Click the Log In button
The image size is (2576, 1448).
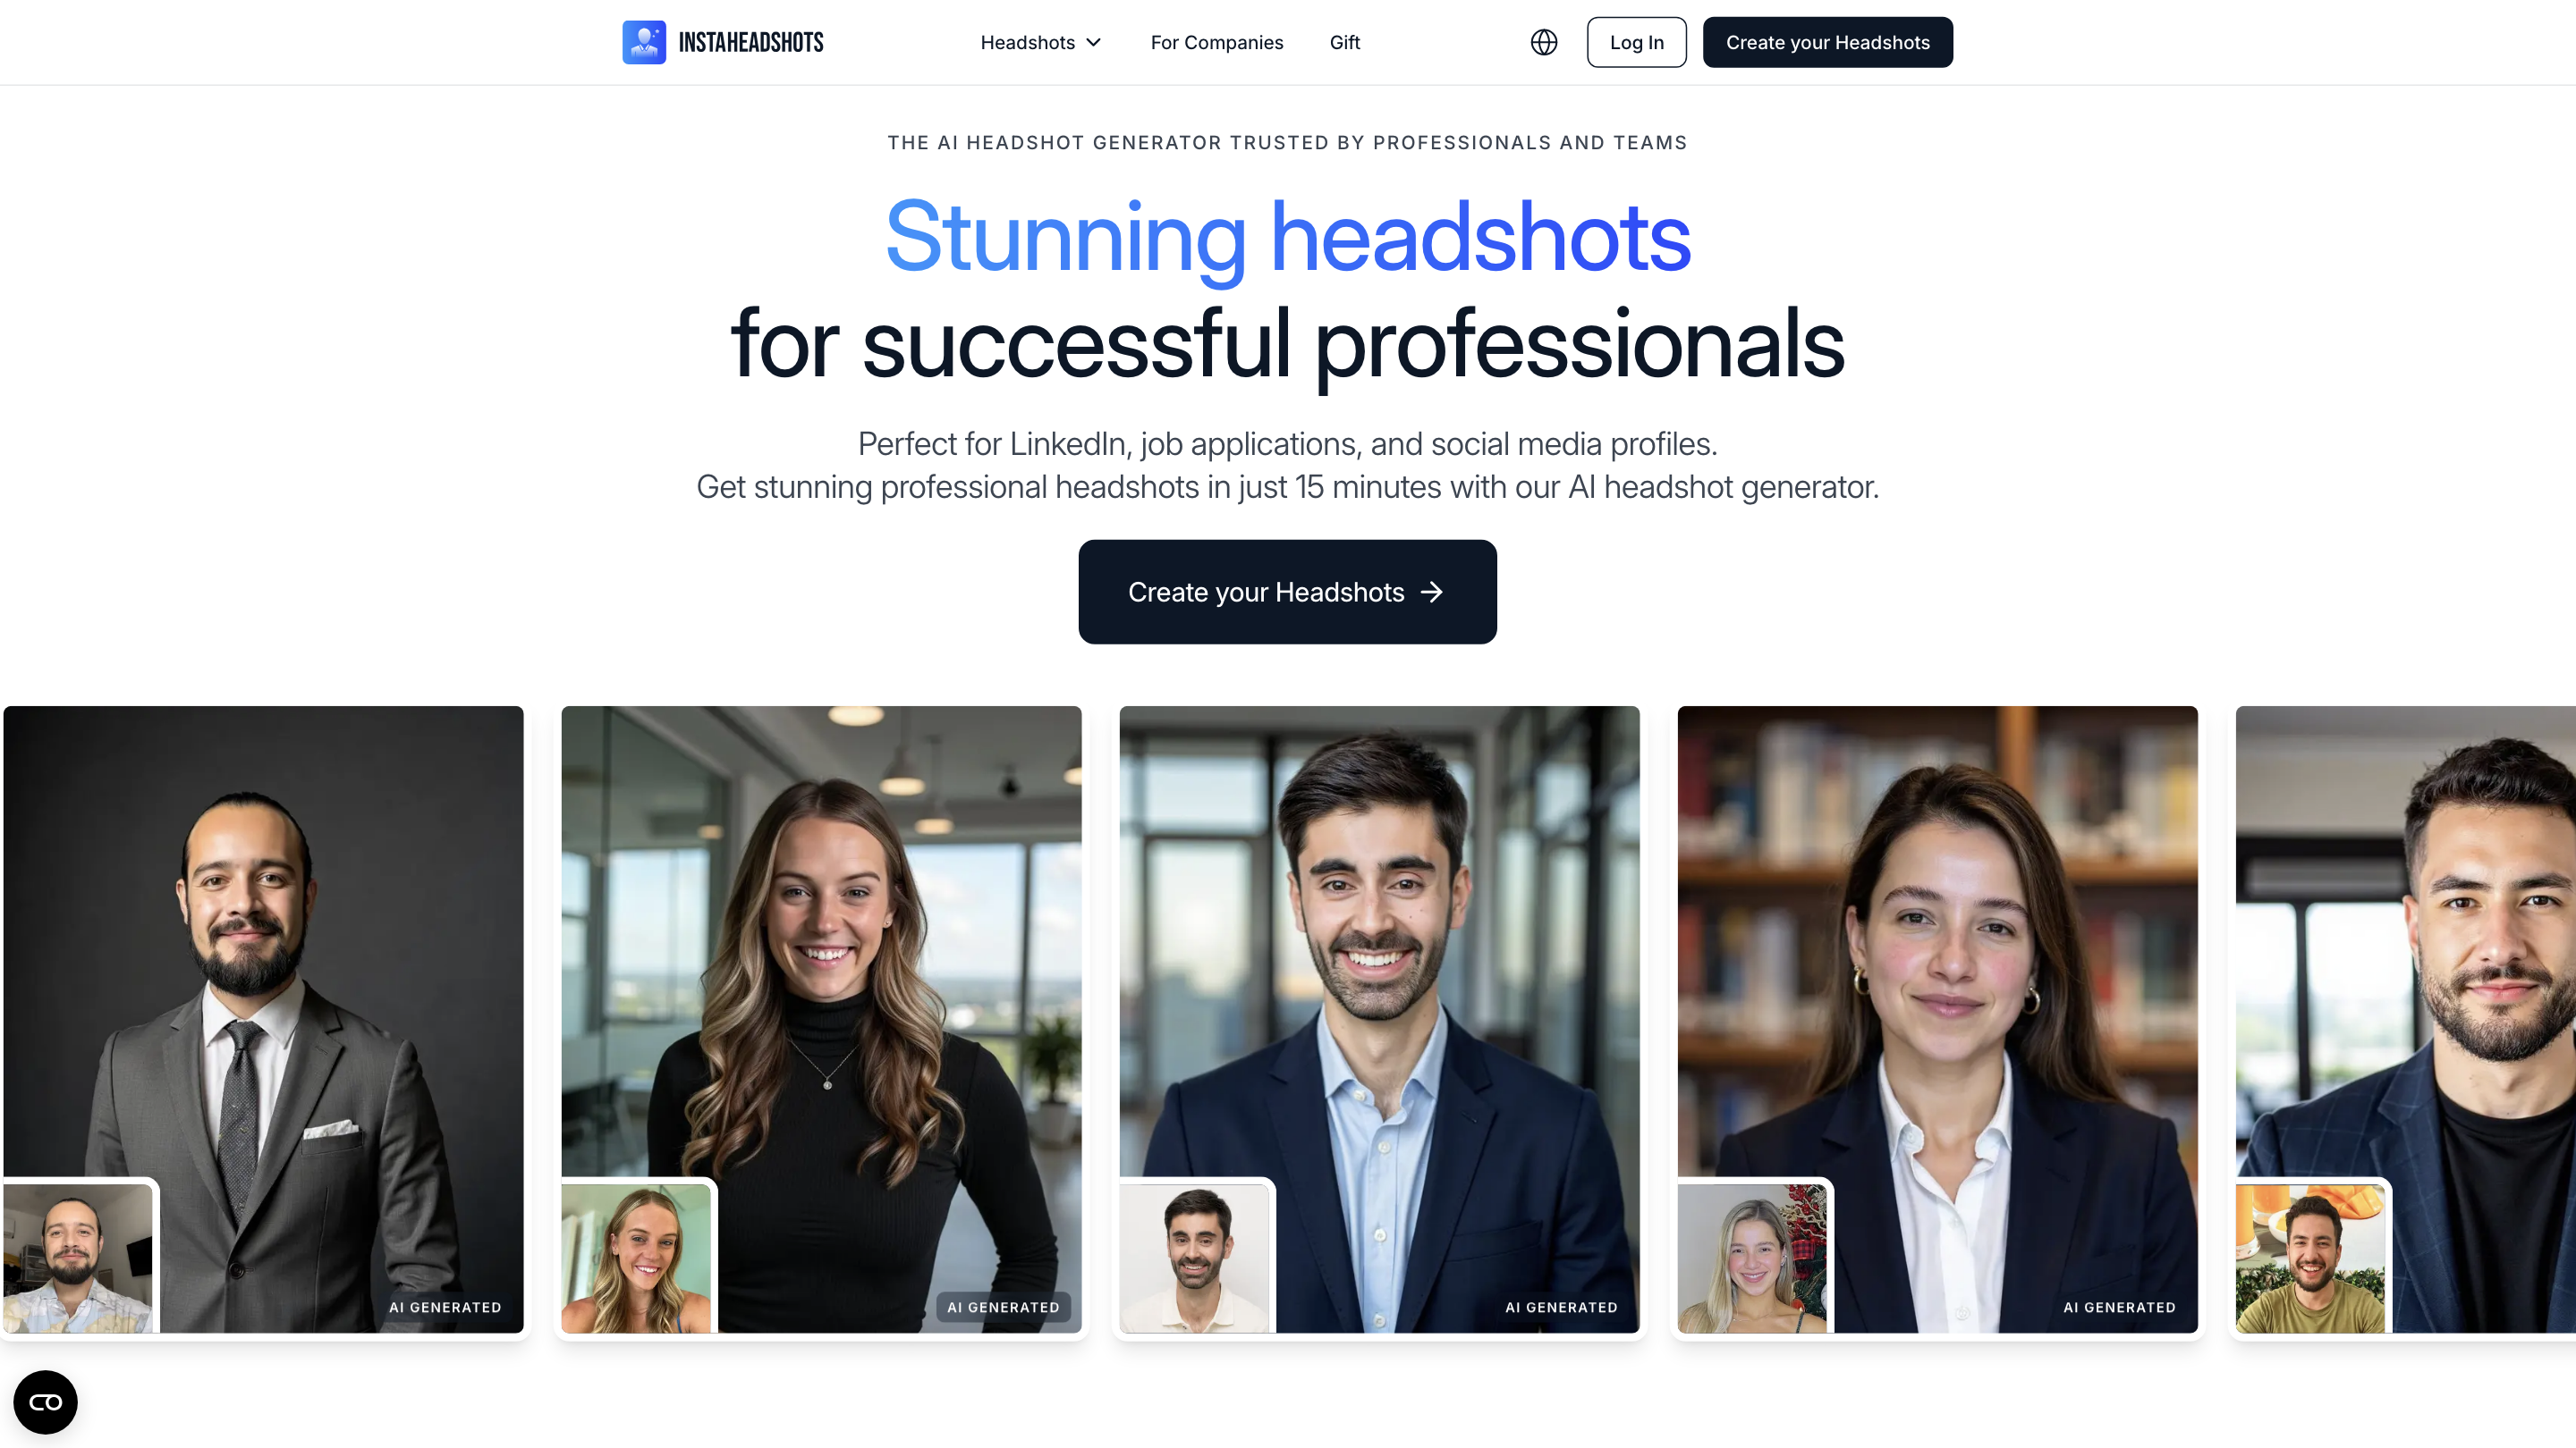point(1636,42)
